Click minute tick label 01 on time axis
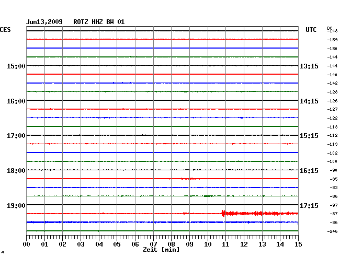 pos(44,244)
